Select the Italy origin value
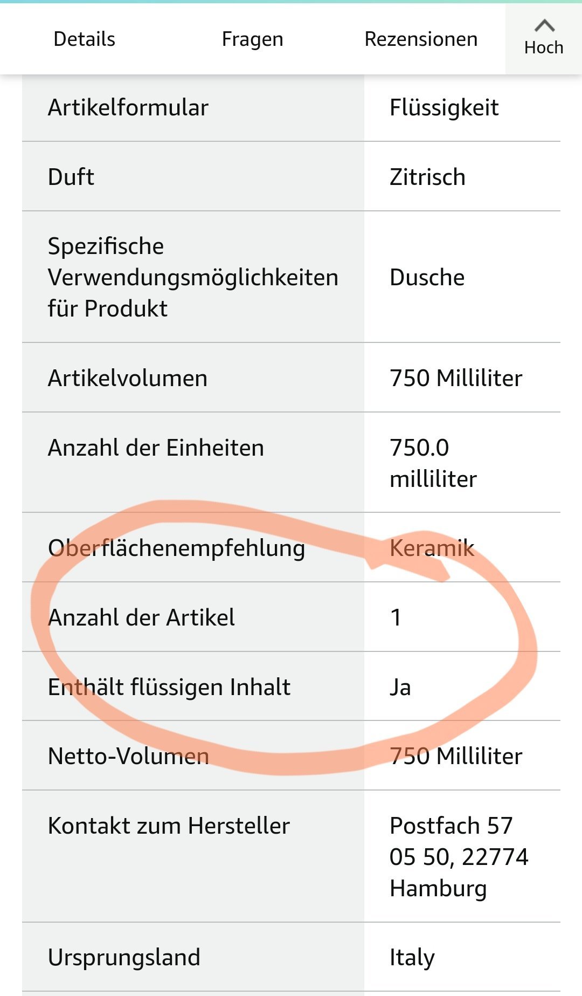Screen dimensions: 582x996 click(x=412, y=958)
